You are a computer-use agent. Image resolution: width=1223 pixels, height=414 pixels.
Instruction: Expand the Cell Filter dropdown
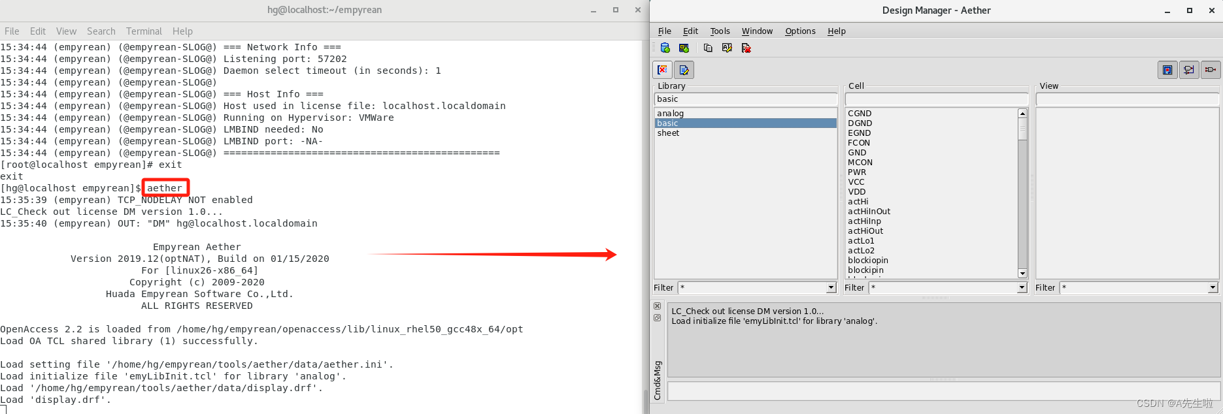pos(1022,288)
